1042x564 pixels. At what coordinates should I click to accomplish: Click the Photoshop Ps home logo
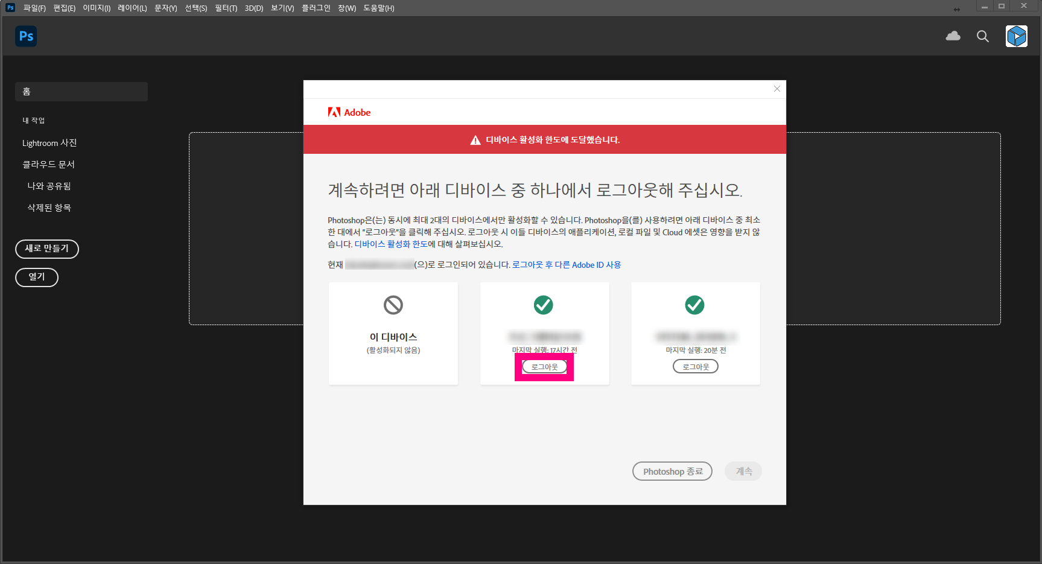tap(26, 36)
